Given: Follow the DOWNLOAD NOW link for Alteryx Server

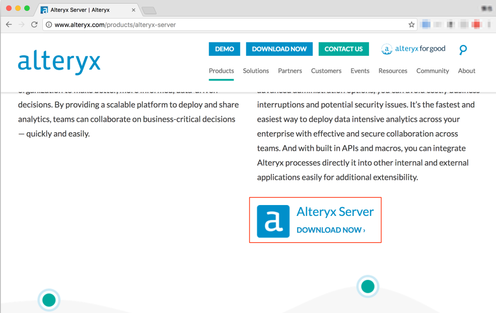Looking at the screenshot, I should 331,230.
